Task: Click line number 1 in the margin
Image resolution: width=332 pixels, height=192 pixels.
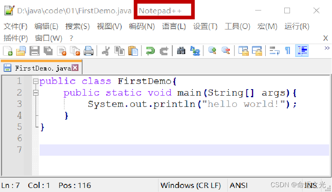Action: 19,81
